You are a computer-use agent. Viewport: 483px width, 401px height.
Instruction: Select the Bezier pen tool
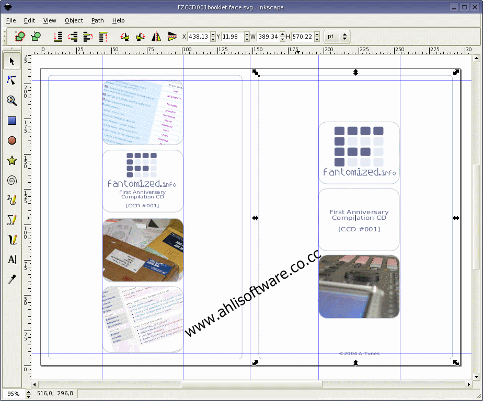[12, 220]
